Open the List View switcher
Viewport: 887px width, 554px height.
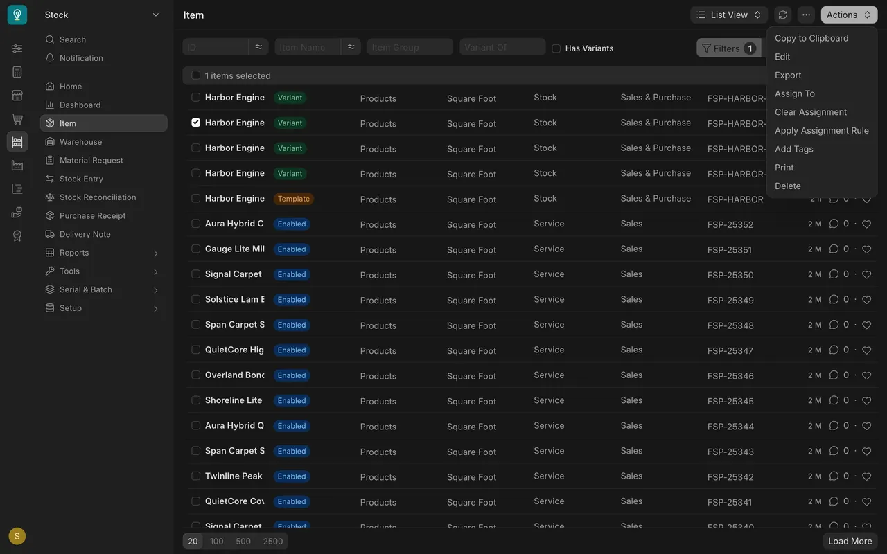click(729, 15)
